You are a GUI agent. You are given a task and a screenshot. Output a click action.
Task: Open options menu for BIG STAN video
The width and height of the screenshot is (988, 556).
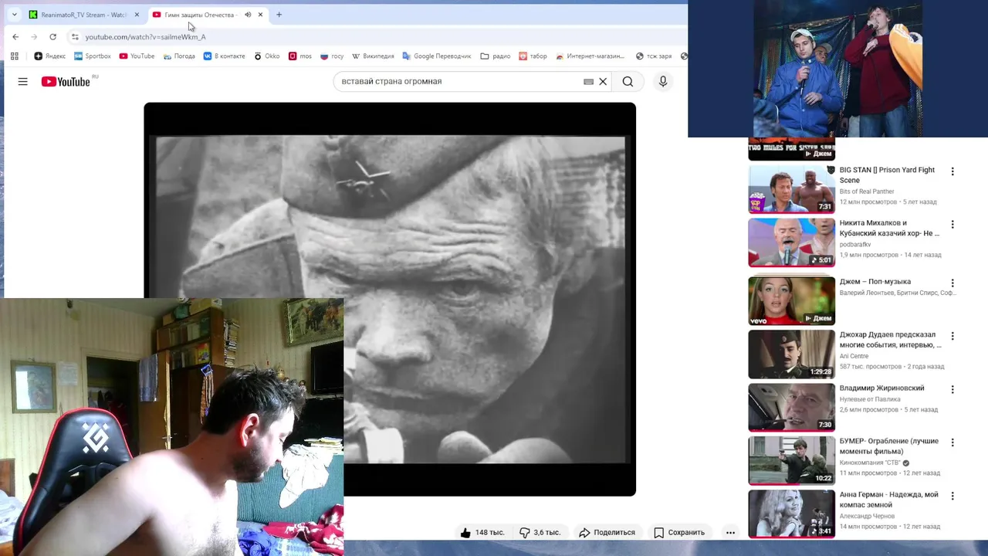[952, 171]
